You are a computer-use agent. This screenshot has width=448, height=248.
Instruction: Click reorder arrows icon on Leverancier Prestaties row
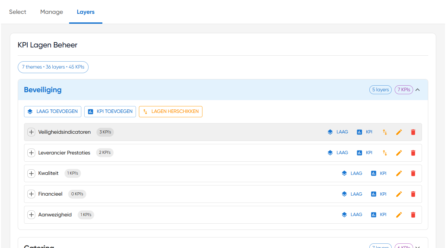[x=384, y=153]
